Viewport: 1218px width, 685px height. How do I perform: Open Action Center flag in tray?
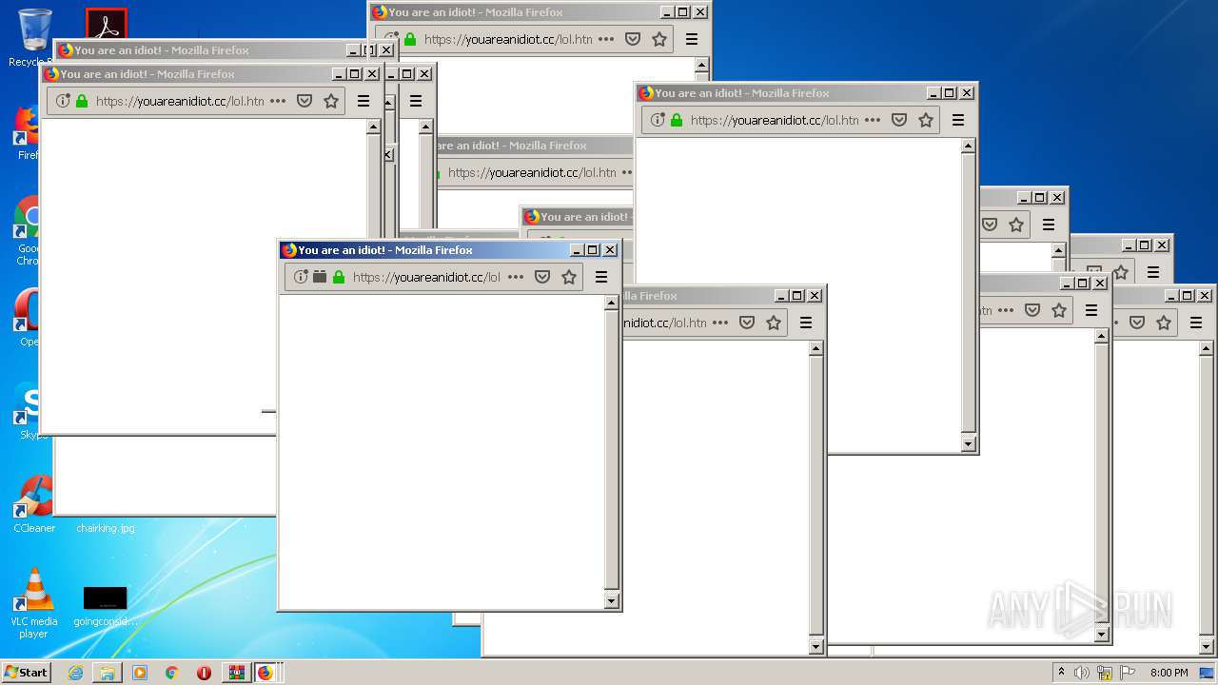click(x=1128, y=673)
